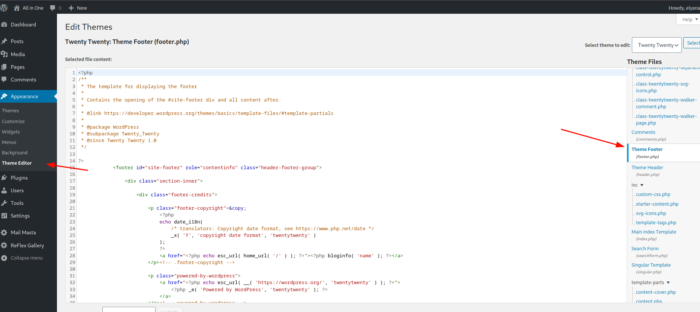
Task: Click the developer.wordpress.org URL in code
Action: pyautogui.click(x=219, y=113)
